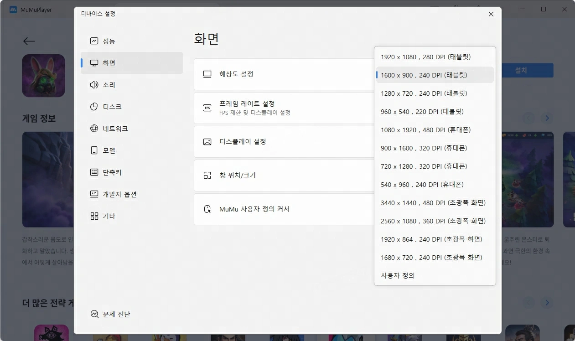575x341 pixels.
Task: Open the 소리 sound settings
Action: (x=132, y=85)
